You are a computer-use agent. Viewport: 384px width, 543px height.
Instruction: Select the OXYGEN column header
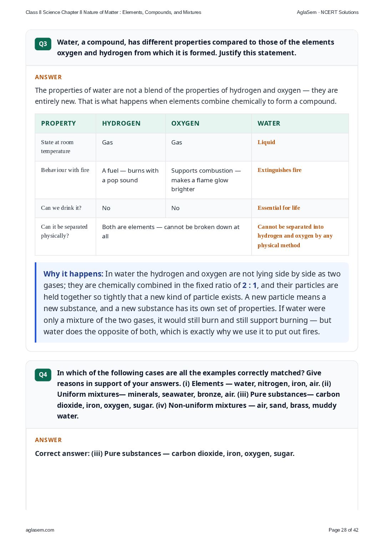(185, 123)
